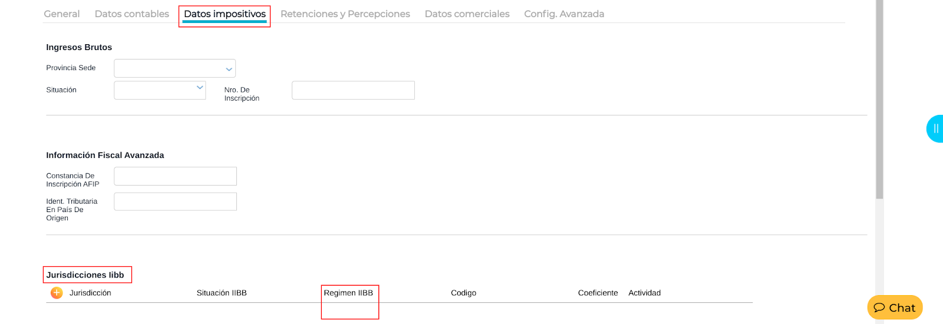Add a new IIBB jurisdiction row
Viewport: 943px width, 324px height.
[x=57, y=293]
